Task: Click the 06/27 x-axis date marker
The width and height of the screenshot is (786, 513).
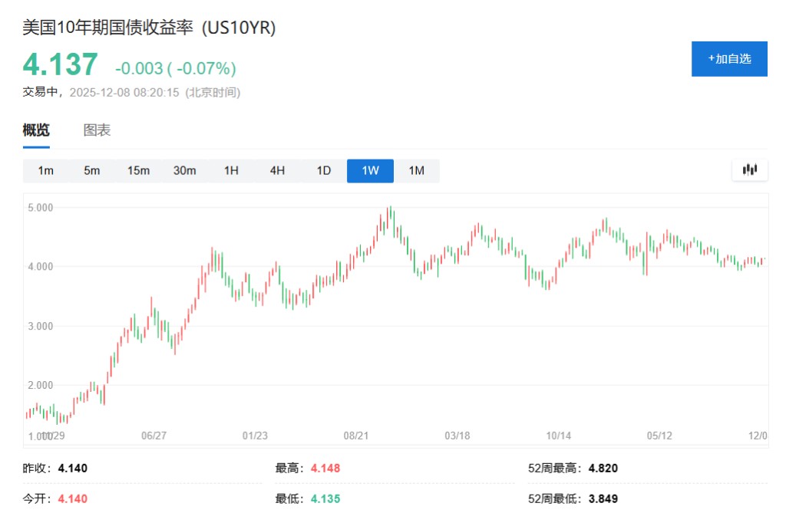Action: 154,436
